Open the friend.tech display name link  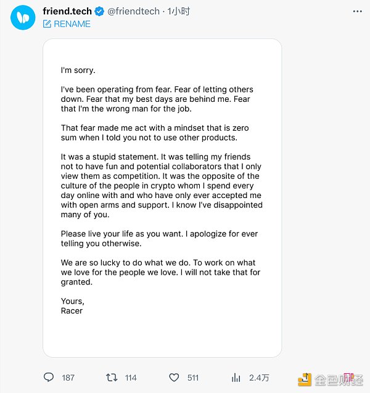click(67, 11)
